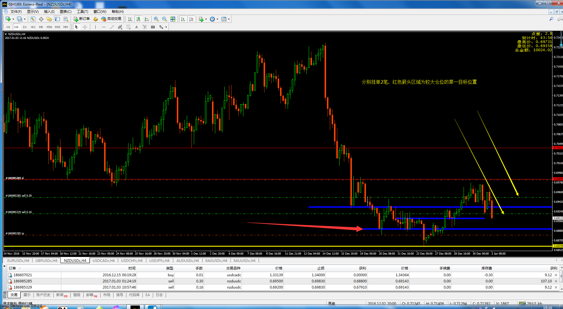Toggle the 自动交易 auto-trading button

pyautogui.click(x=111, y=19)
